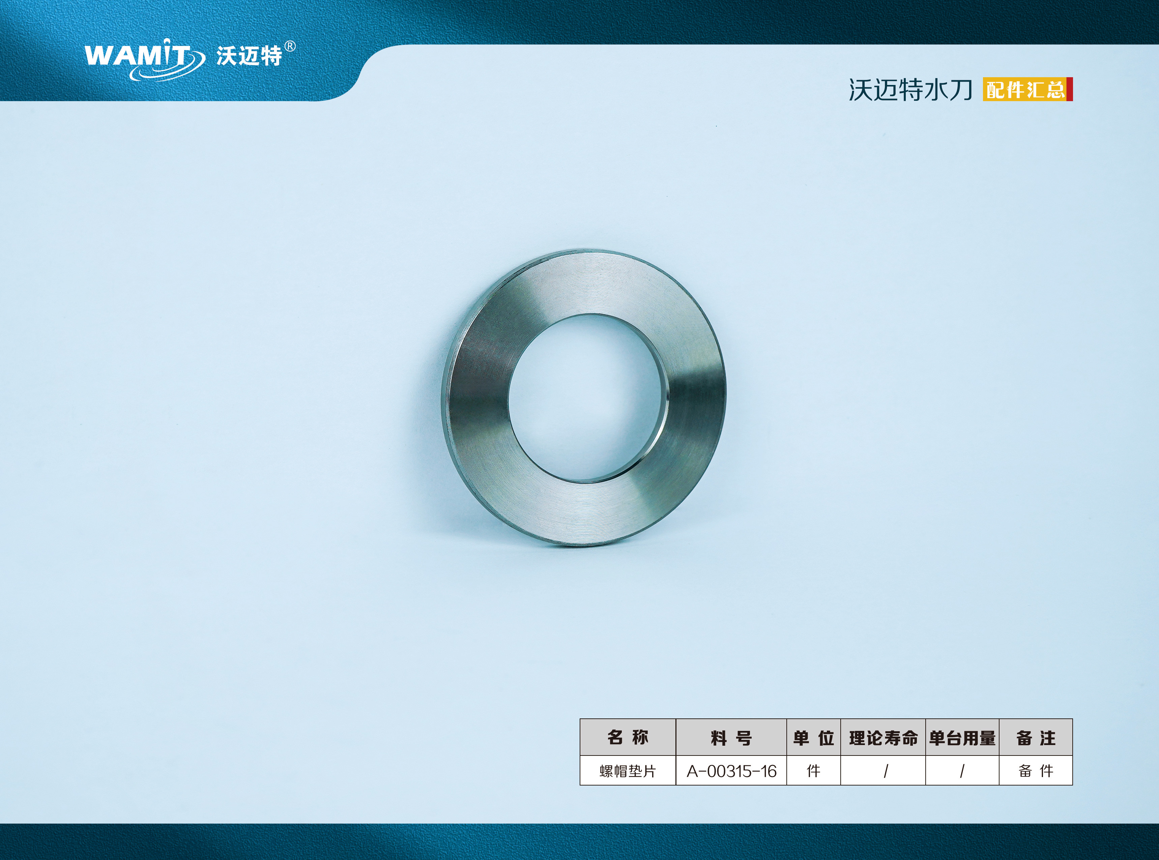Click the 名称 table header
The width and height of the screenshot is (1159, 860).
628,738
